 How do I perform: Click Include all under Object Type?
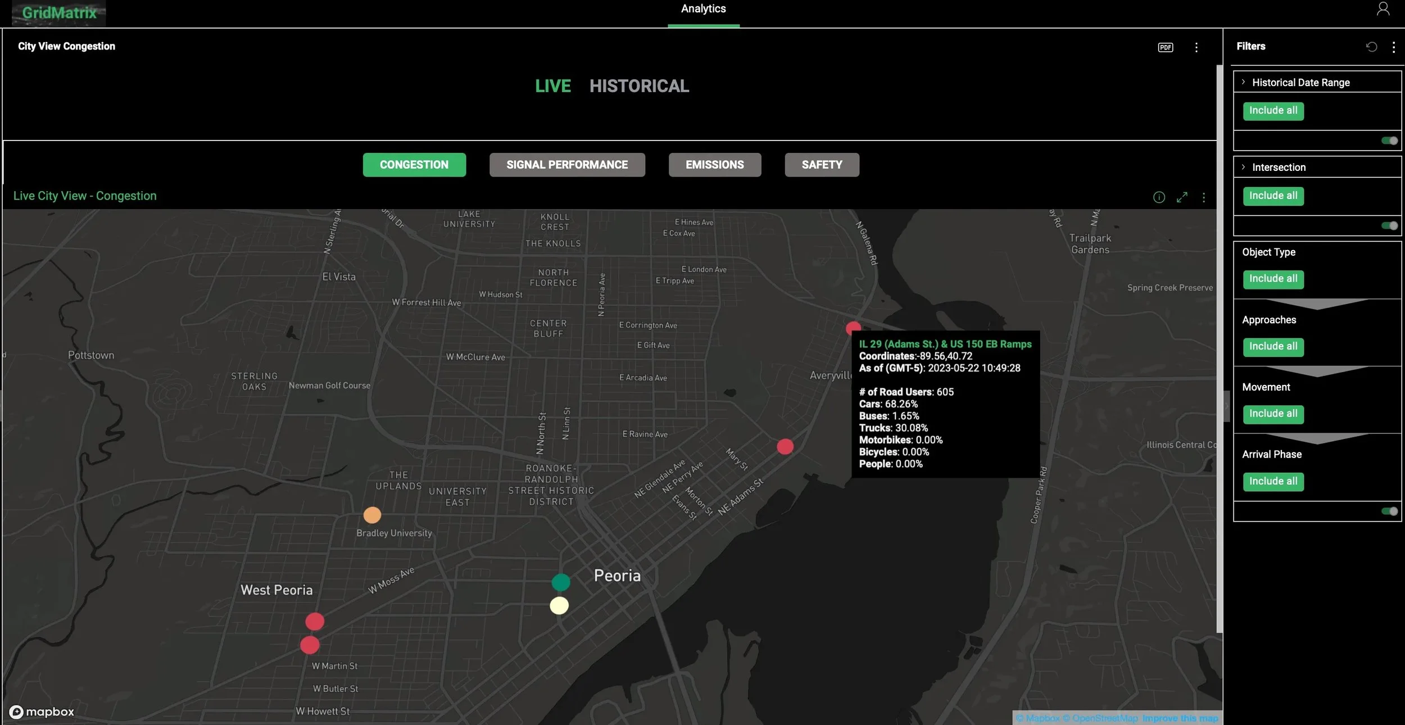[x=1273, y=279]
